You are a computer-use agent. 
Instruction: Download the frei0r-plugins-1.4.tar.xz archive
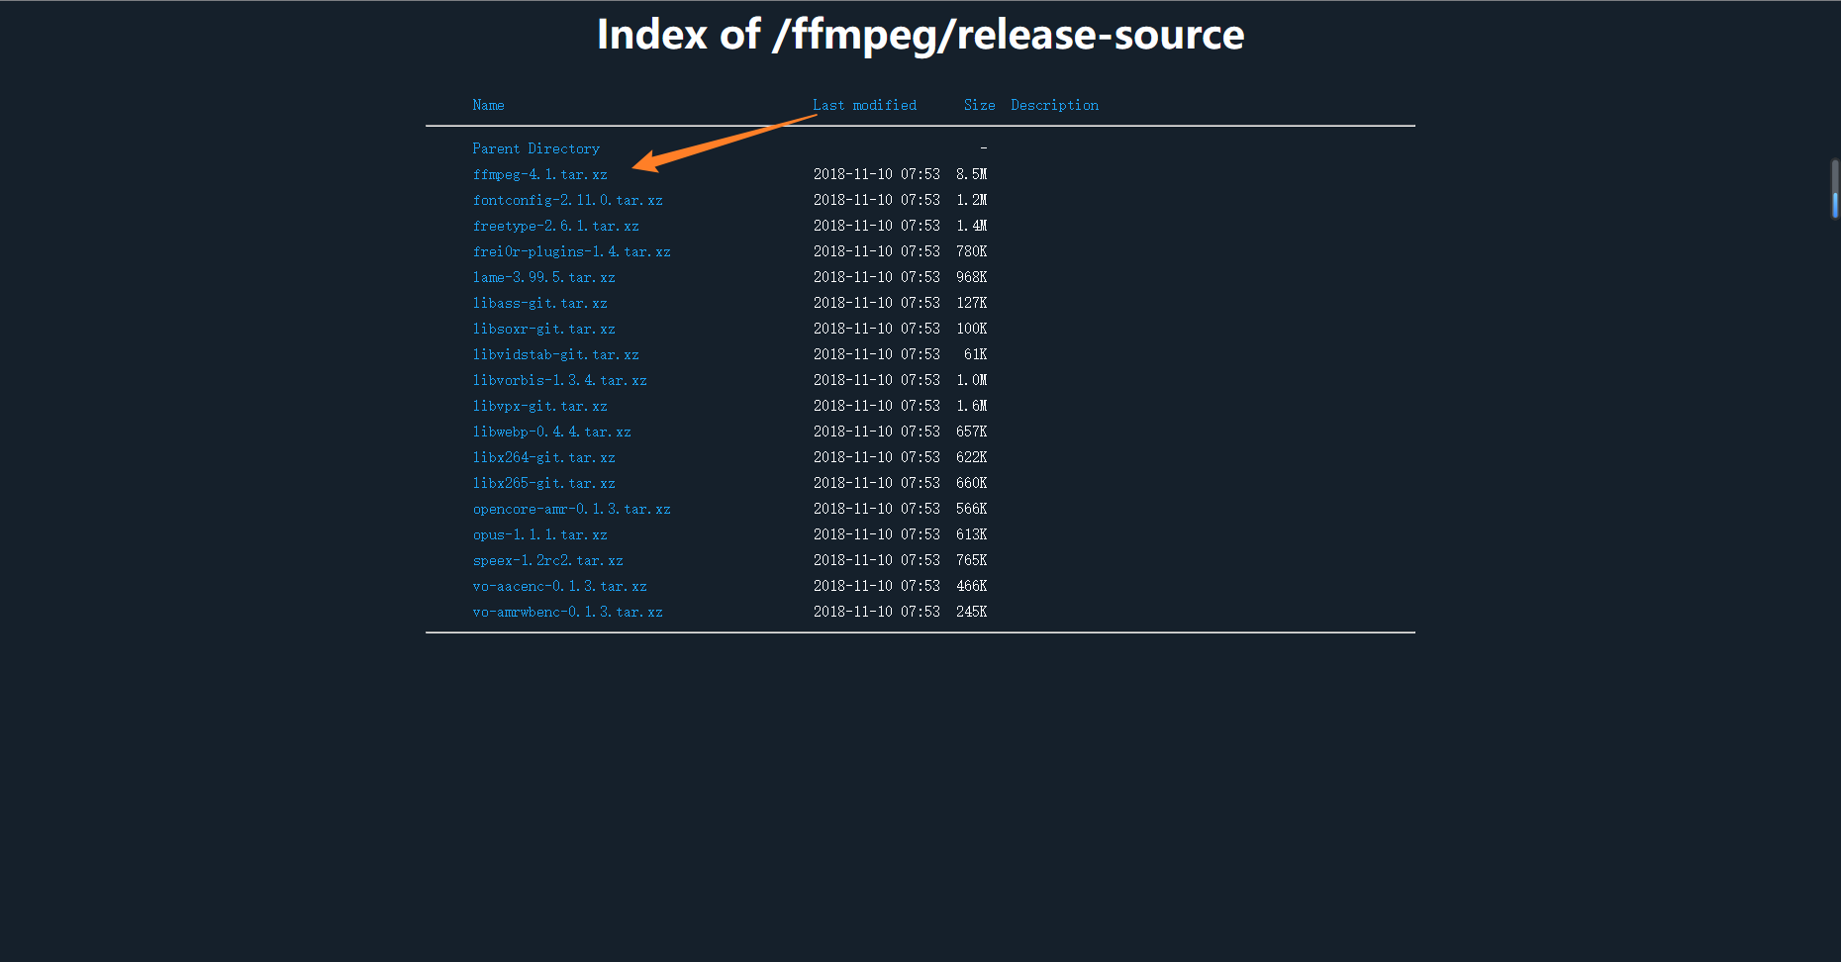[572, 251]
